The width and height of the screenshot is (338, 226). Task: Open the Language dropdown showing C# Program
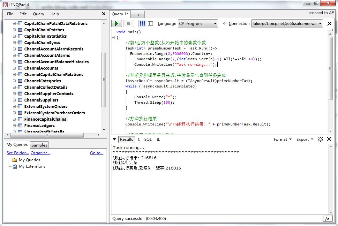click(x=198, y=24)
